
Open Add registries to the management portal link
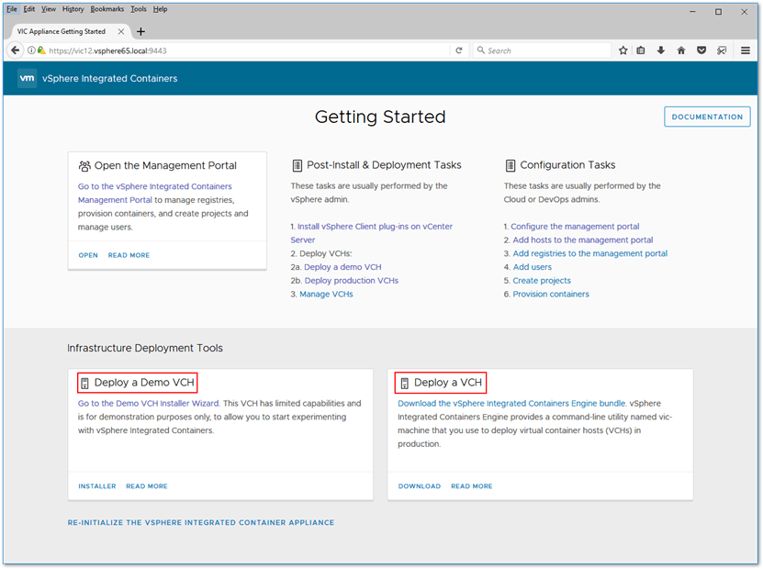point(589,254)
